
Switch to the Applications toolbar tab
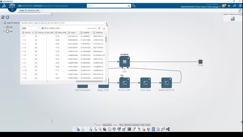pos(107,125)
